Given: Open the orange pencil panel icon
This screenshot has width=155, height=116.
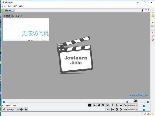Looking at the screenshot, I should [153, 36].
